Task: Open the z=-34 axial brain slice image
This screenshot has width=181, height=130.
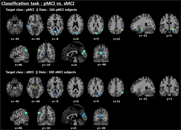Action: click(x=35, y=25)
